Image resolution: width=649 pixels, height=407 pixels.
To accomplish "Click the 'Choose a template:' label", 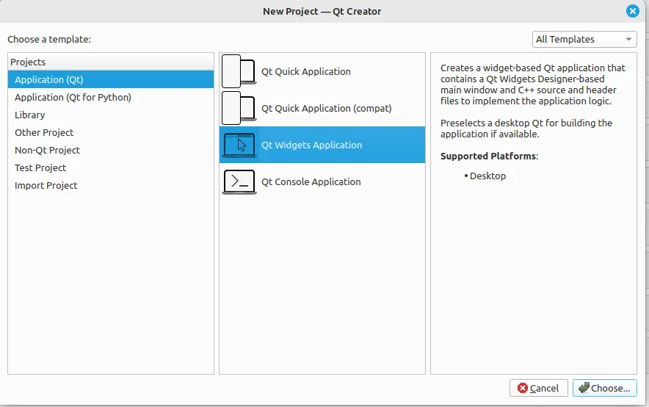I will (x=49, y=40).
